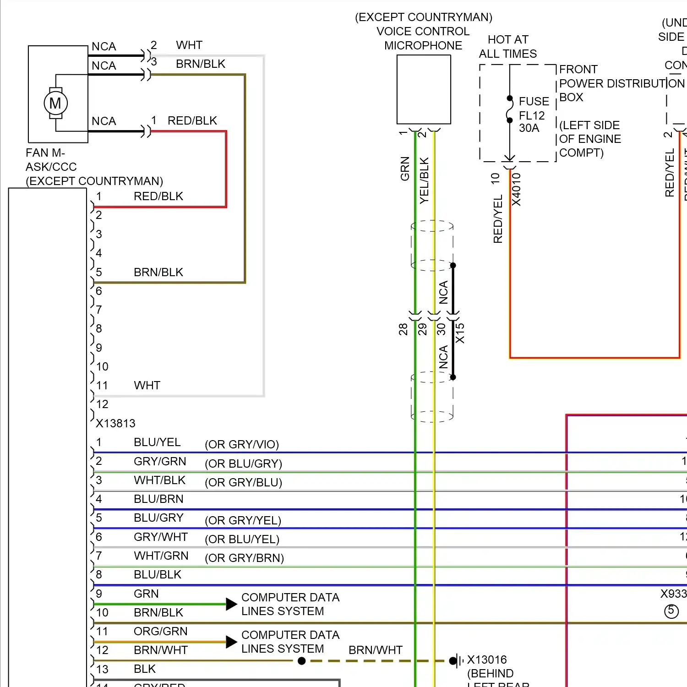This screenshot has height=687, width=687.
Task: Click pin number 10 beside X4010
Action: point(496,179)
